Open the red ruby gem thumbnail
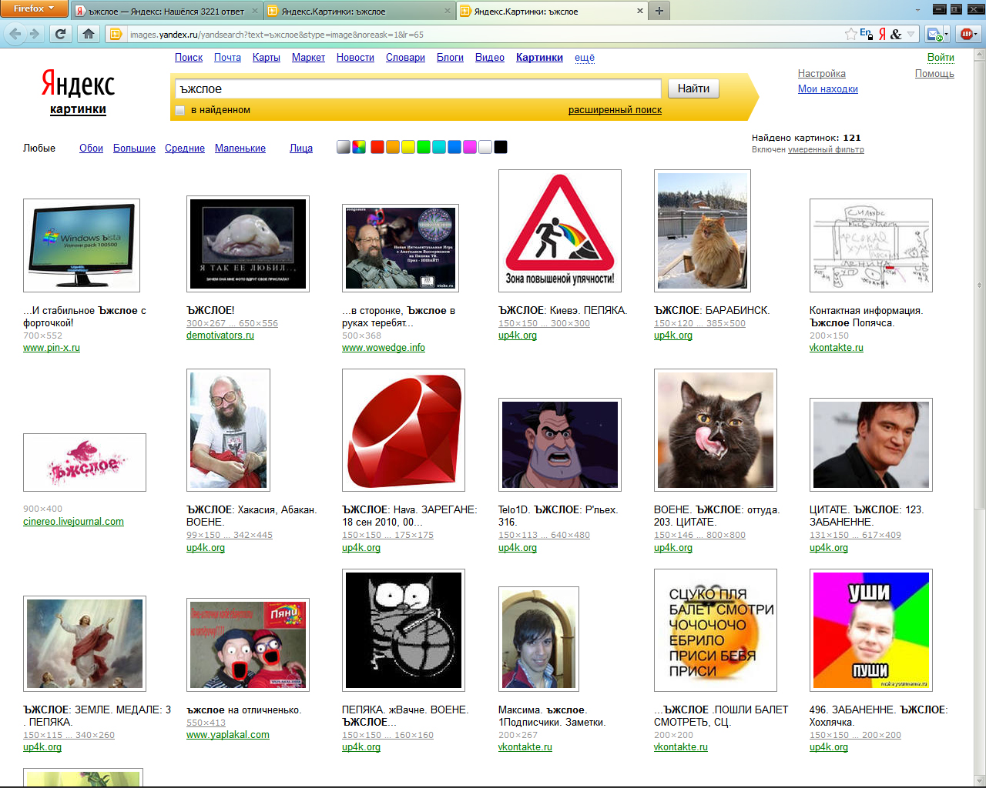This screenshot has width=986, height=788. (404, 430)
